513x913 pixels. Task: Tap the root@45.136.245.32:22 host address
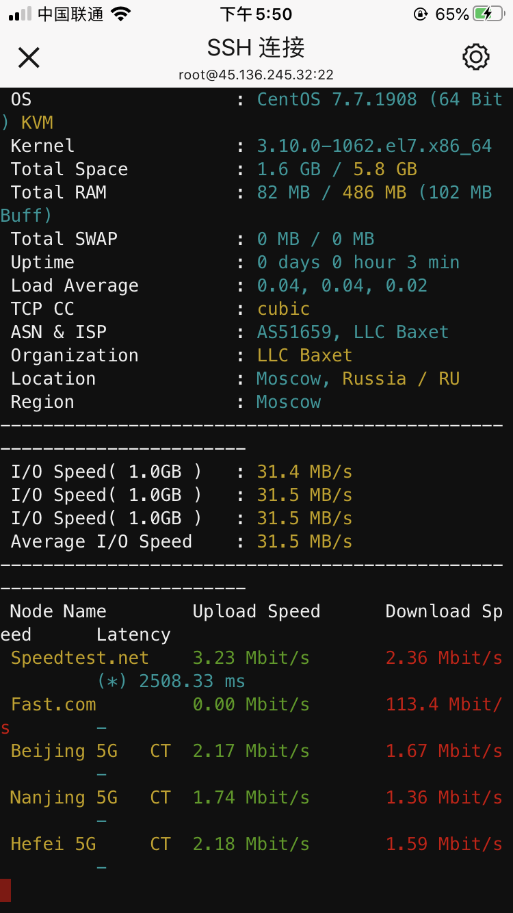pos(256,75)
